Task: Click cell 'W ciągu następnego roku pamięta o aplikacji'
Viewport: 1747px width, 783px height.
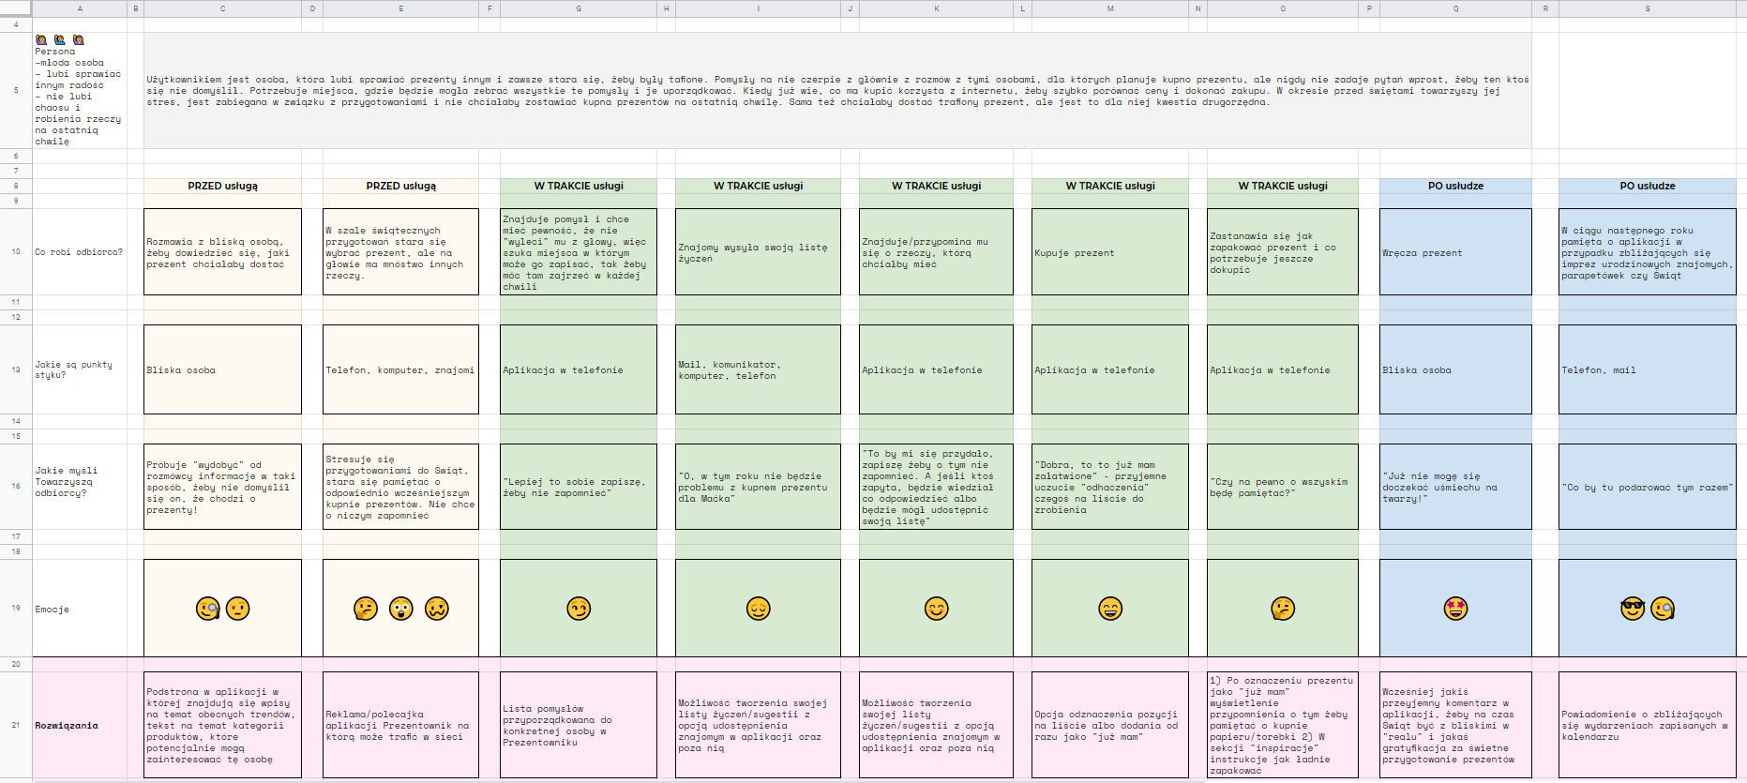Action: coord(1648,252)
